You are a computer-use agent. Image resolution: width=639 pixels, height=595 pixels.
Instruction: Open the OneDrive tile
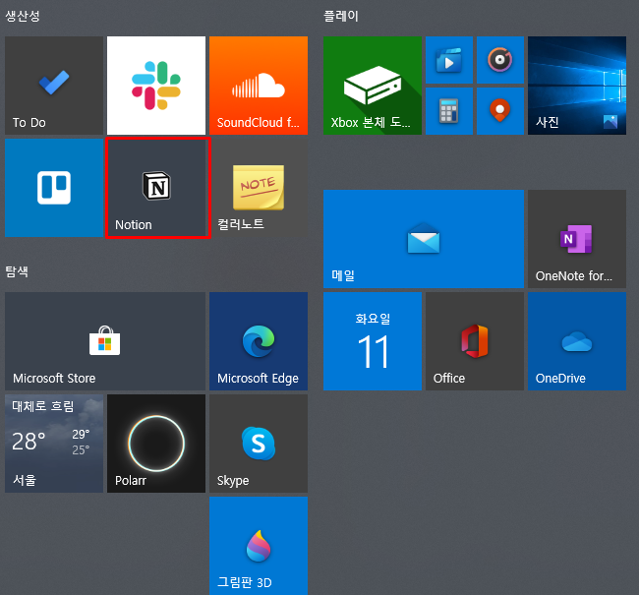point(577,341)
